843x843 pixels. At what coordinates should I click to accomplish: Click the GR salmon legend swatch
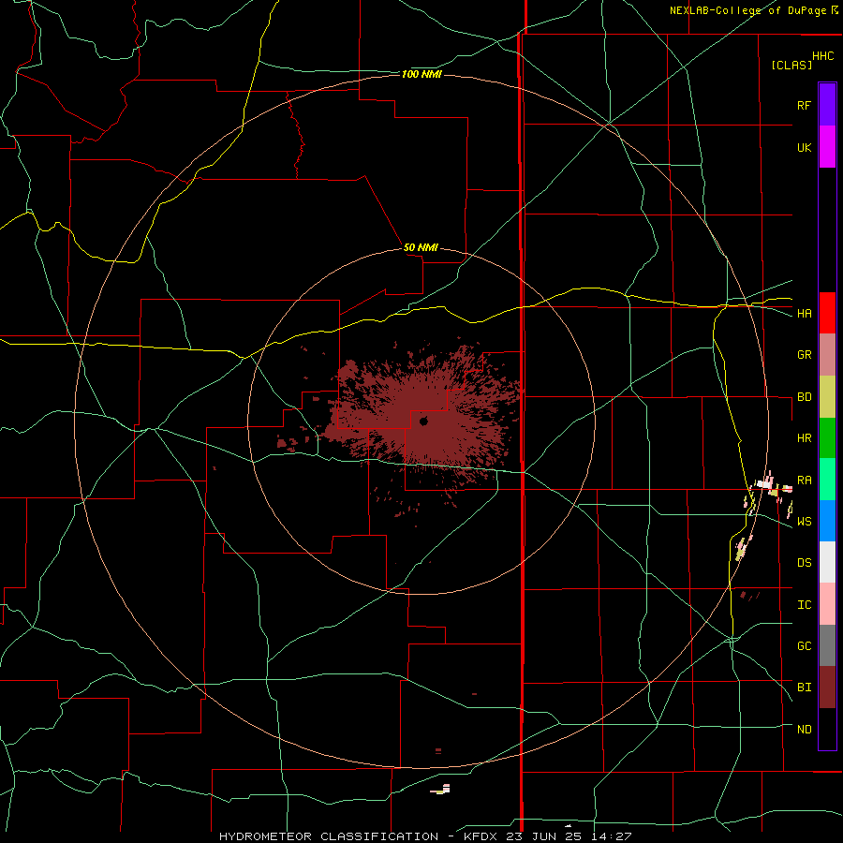point(827,354)
